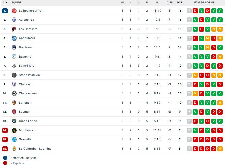The image size is (227, 166).
Task: Click the rank 1 promotion badge
Action: 5,11
